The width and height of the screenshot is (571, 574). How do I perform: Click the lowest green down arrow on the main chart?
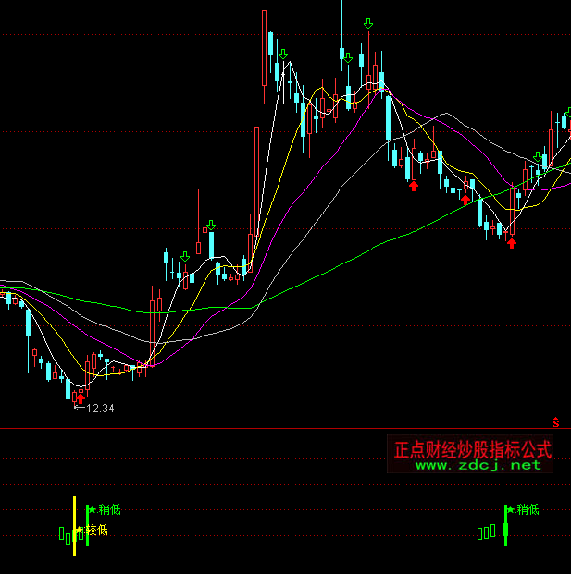click(186, 256)
